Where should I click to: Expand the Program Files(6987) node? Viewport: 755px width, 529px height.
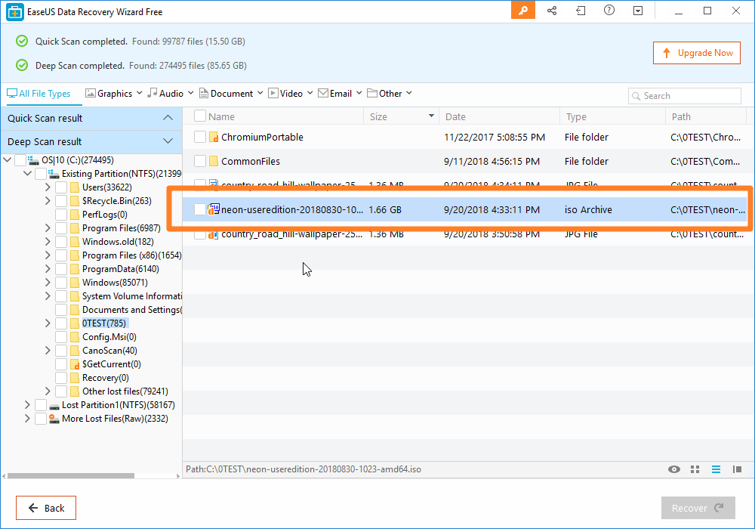point(48,228)
